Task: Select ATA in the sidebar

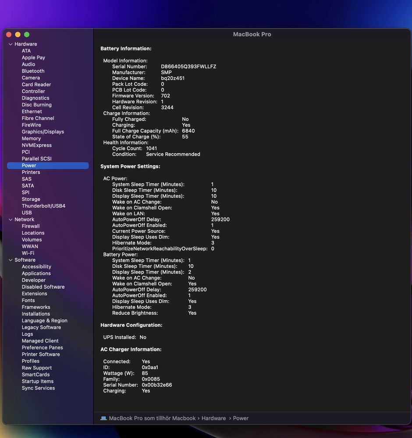Action: 26,51
